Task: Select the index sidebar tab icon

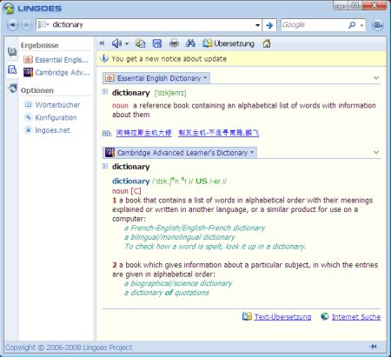Action: [x=12, y=69]
